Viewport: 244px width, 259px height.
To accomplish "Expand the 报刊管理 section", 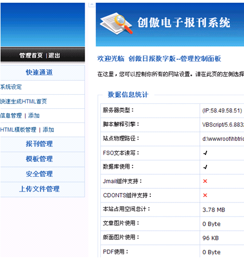I will pyautogui.click(x=39, y=144).
